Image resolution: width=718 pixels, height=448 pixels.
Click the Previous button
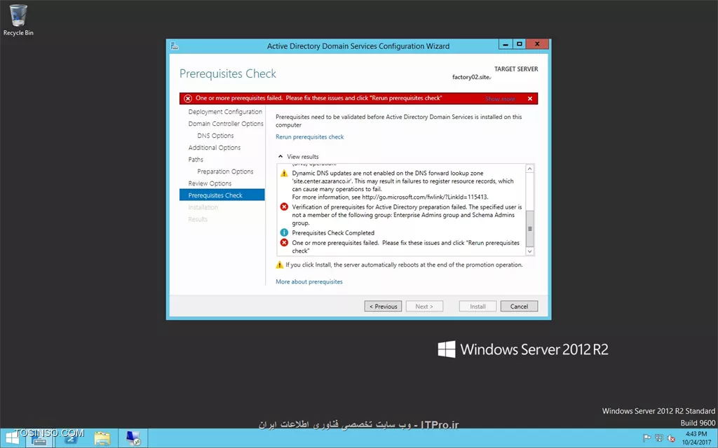pyautogui.click(x=384, y=307)
